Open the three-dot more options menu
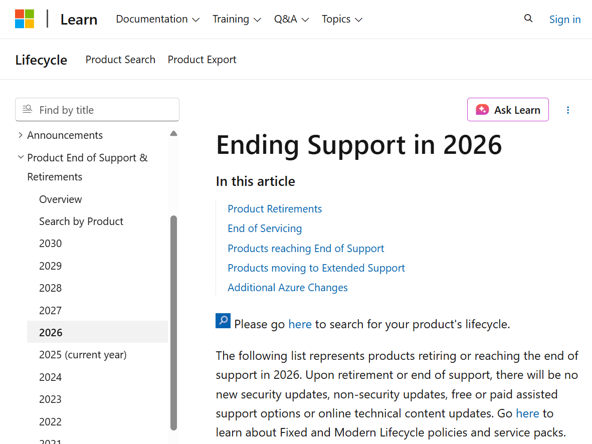 click(x=567, y=110)
